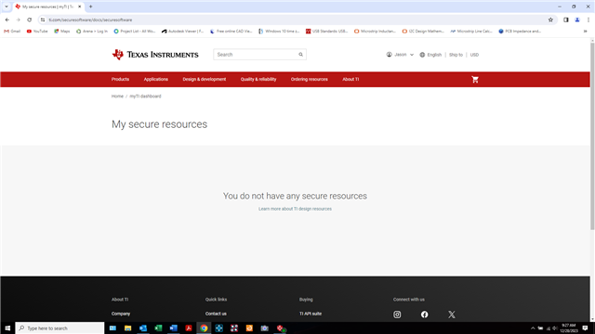Image resolution: width=595 pixels, height=334 pixels.
Task: Open Adobe Acrobat from the taskbar
Action: pyautogui.click(x=189, y=328)
